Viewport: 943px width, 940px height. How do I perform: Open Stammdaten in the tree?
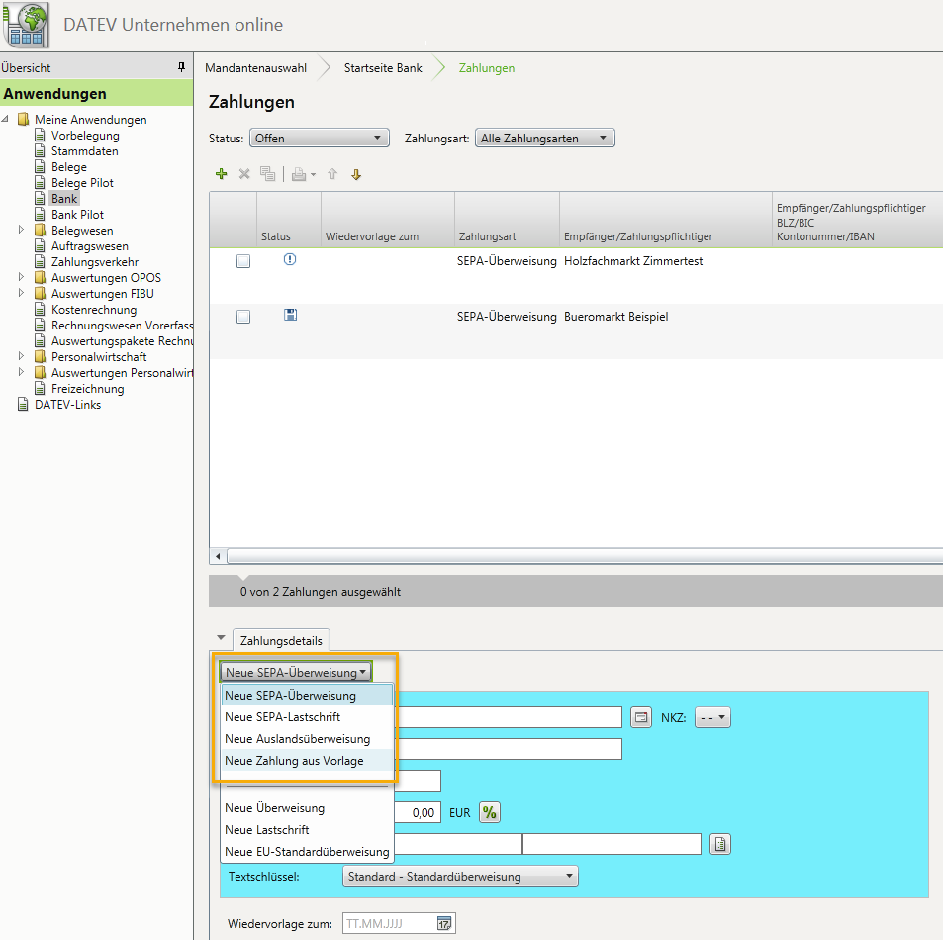pyautogui.click(x=84, y=151)
